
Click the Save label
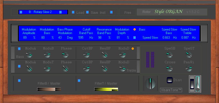tap(94, 13)
